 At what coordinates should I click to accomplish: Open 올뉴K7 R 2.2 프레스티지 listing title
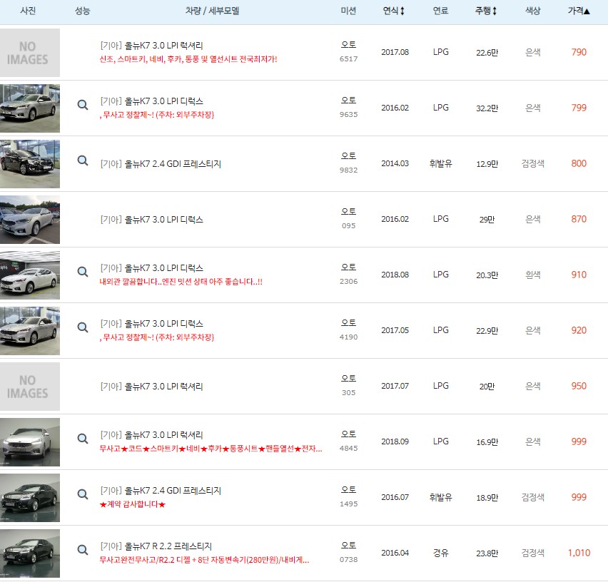156,546
